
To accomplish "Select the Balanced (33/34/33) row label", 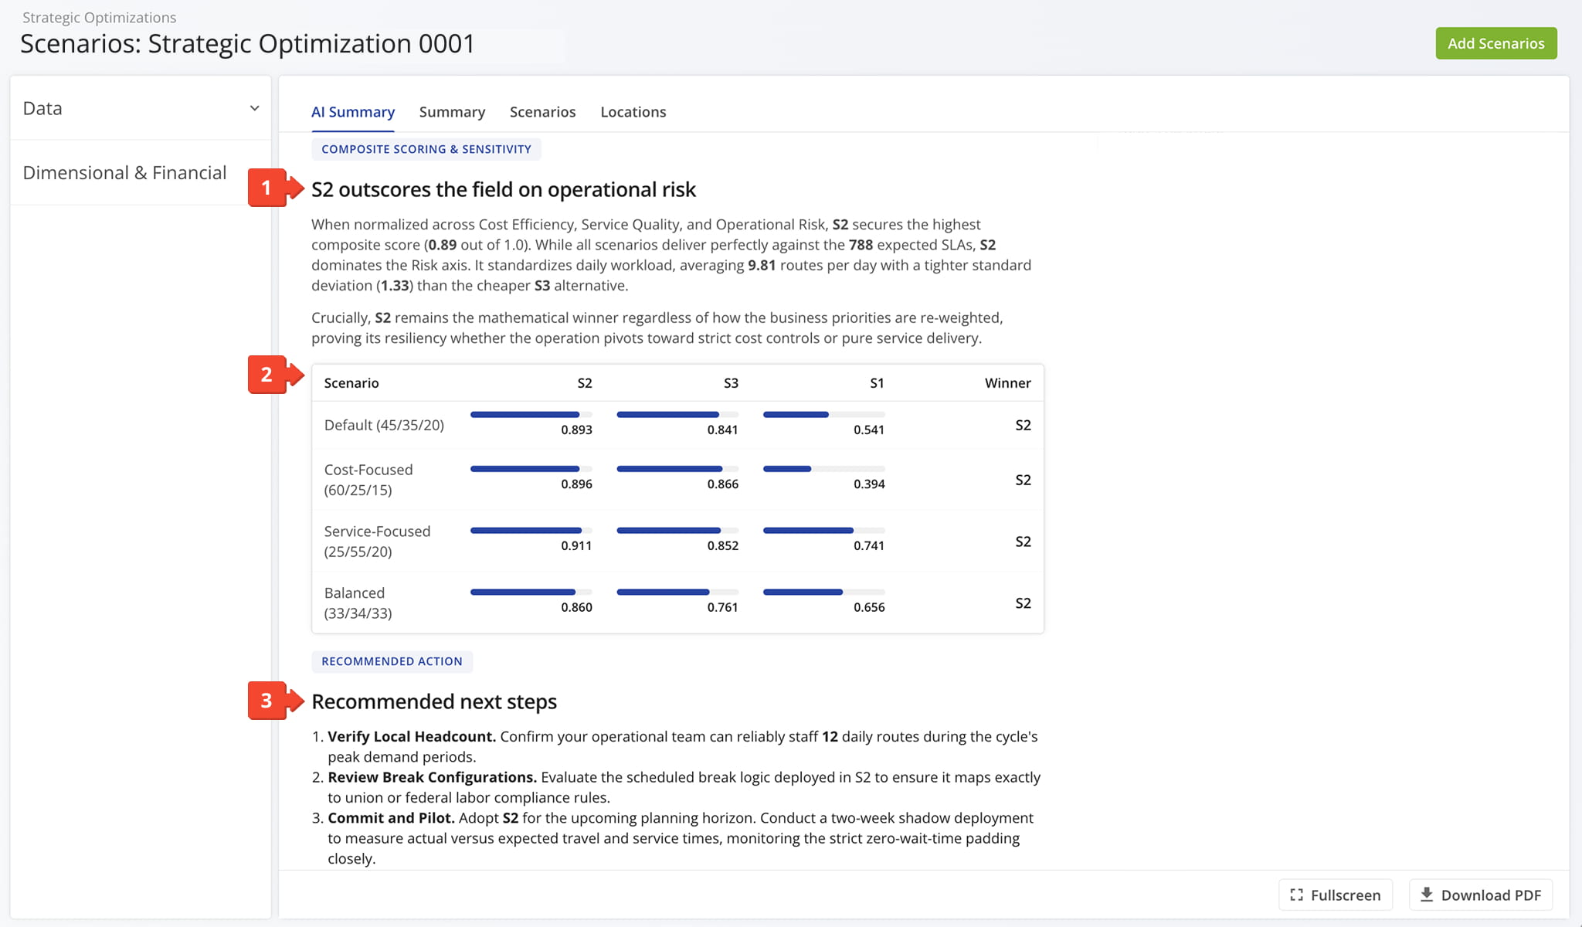I will click(358, 603).
